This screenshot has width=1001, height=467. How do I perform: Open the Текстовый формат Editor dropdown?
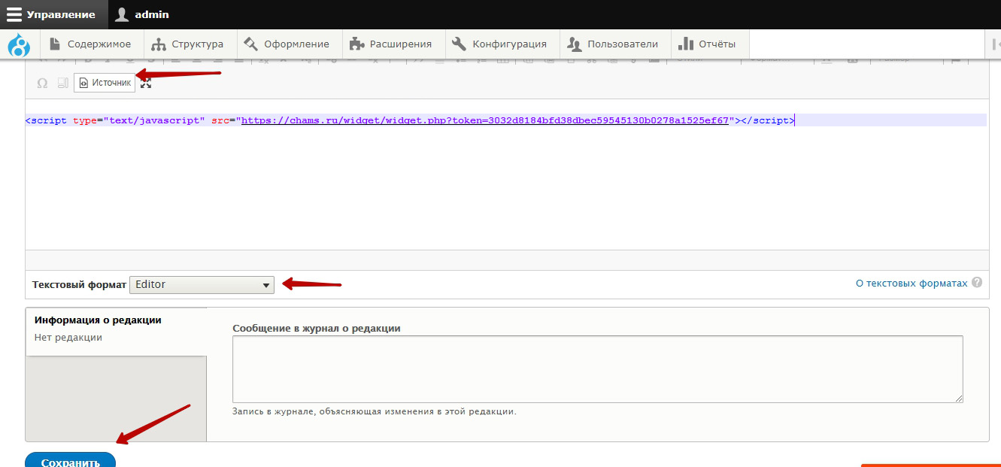pos(202,285)
